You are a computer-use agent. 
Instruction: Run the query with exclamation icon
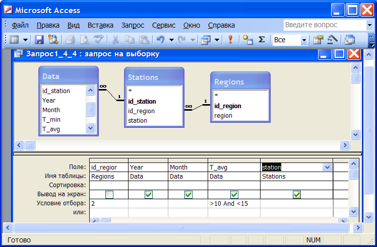coord(230,40)
